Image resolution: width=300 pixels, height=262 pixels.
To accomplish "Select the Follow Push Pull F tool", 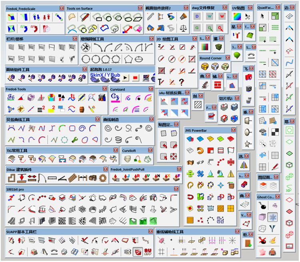I will pyautogui.click(x=176, y=178).
